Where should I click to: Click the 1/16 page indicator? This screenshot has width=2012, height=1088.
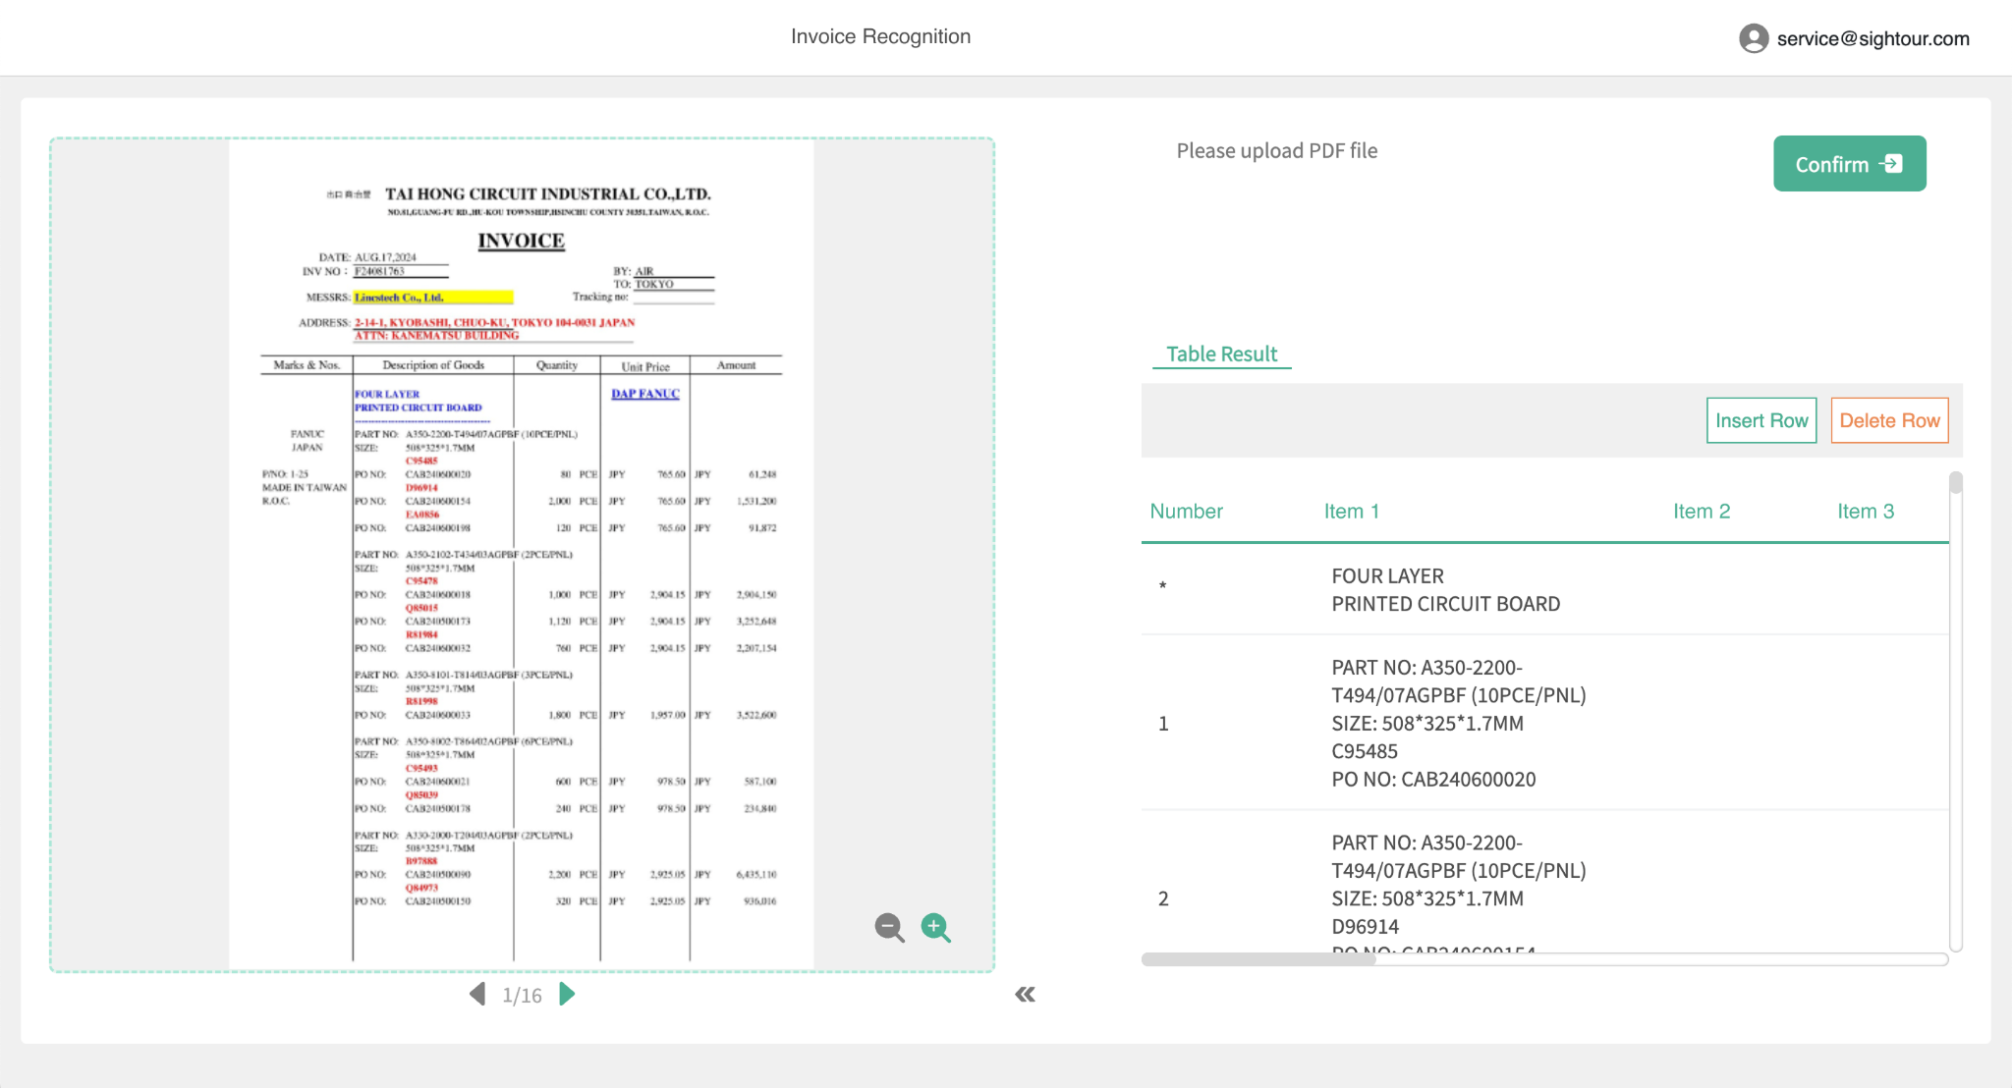[522, 996]
